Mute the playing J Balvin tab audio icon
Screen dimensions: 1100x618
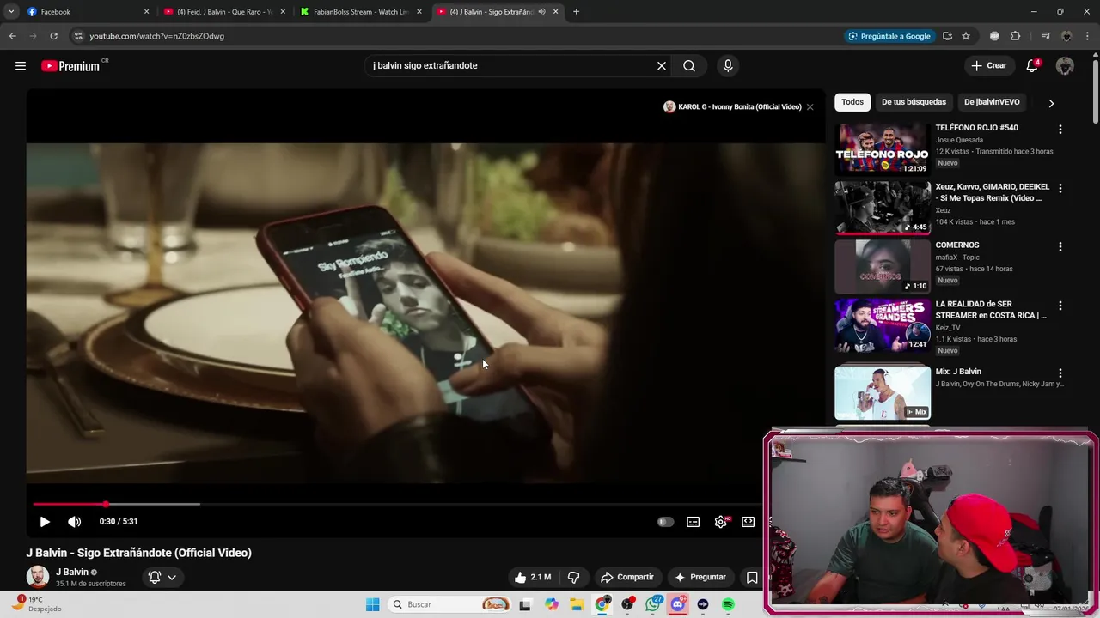[541, 12]
